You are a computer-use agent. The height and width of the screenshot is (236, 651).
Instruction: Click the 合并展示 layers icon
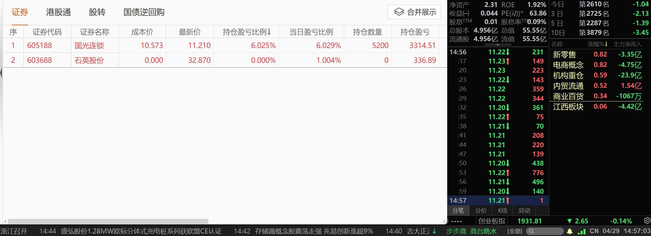pyautogui.click(x=399, y=12)
